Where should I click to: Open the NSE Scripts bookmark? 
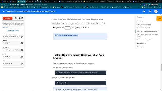click(67, 7)
